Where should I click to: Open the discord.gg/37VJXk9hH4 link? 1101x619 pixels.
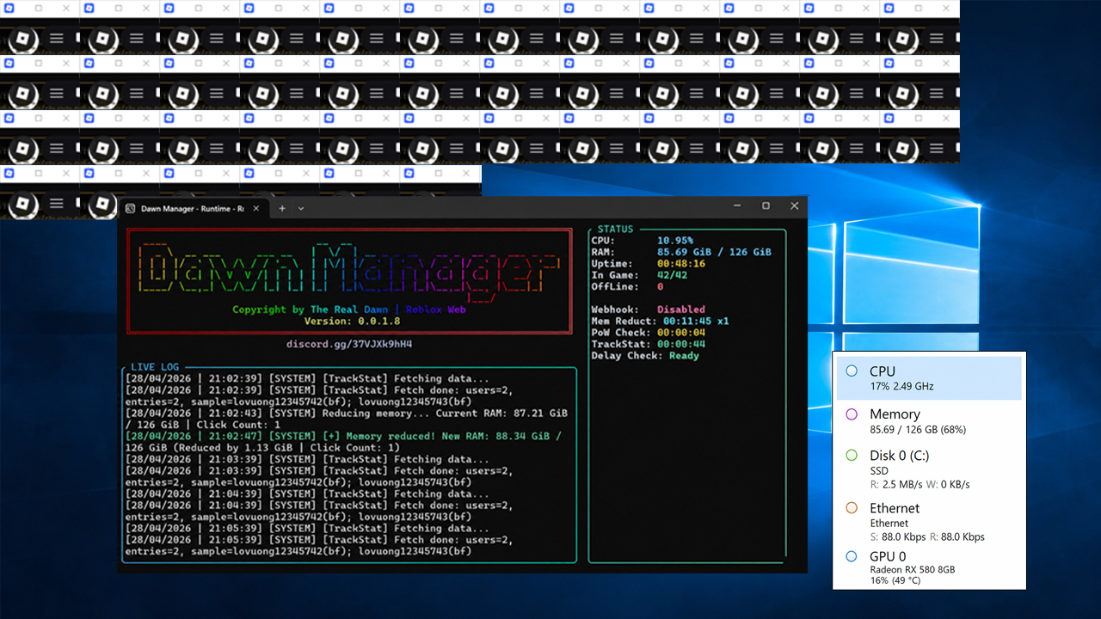pyautogui.click(x=349, y=344)
